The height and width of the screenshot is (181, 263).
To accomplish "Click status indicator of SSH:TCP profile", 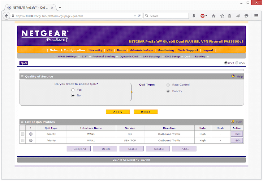I will [x=31, y=140].
